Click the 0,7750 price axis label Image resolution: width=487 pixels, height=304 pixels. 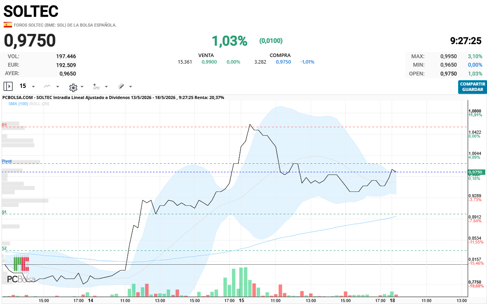[x=475, y=282]
